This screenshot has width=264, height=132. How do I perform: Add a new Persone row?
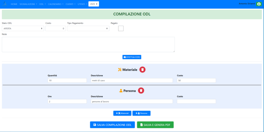pos(141,113)
